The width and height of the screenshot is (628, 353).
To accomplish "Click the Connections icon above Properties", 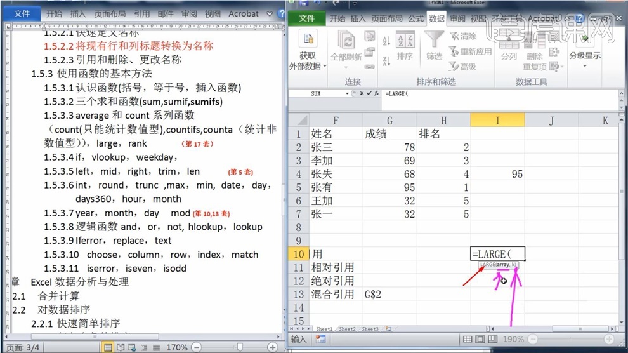I will point(369,36).
